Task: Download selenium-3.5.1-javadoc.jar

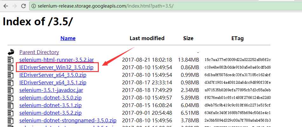Action: pyautogui.click(x=51, y=90)
